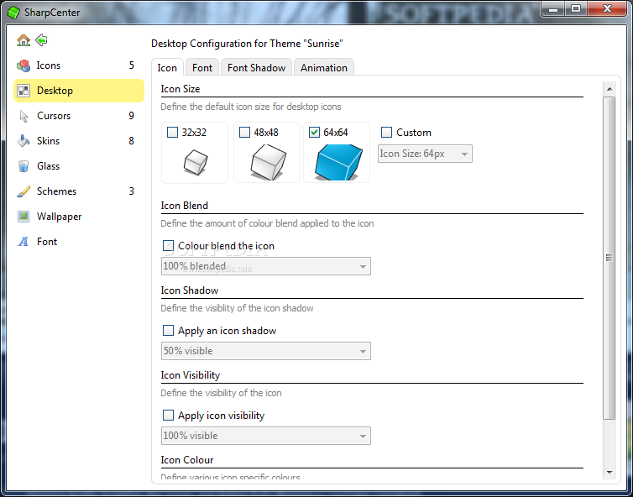The image size is (633, 497).
Task: Click the blue 64x64 cube preview
Action: click(338, 162)
